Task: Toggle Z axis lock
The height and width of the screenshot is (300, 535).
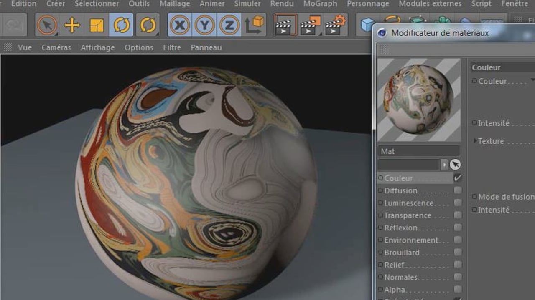Action: tap(229, 25)
